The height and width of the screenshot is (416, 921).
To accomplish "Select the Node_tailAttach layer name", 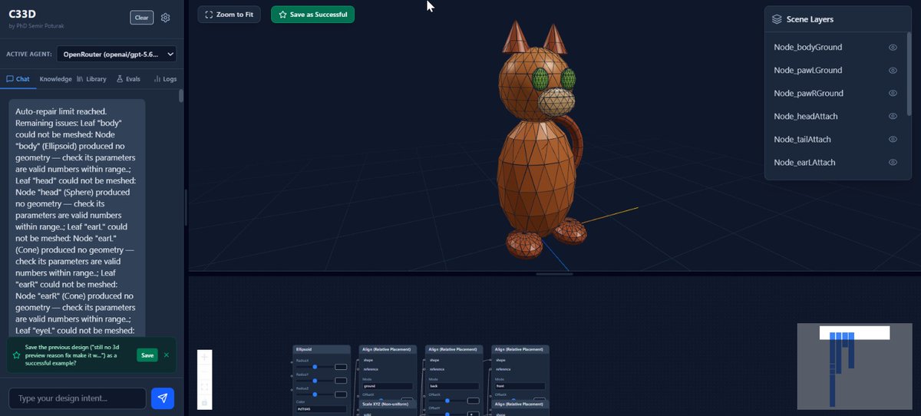I will [802, 139].
